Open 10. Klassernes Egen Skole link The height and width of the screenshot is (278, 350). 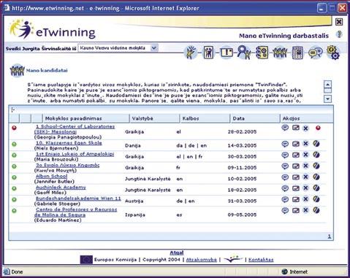[x=69, y=143]
